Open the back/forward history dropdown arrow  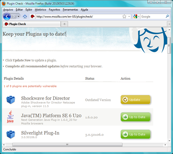[x=18, y=17]
